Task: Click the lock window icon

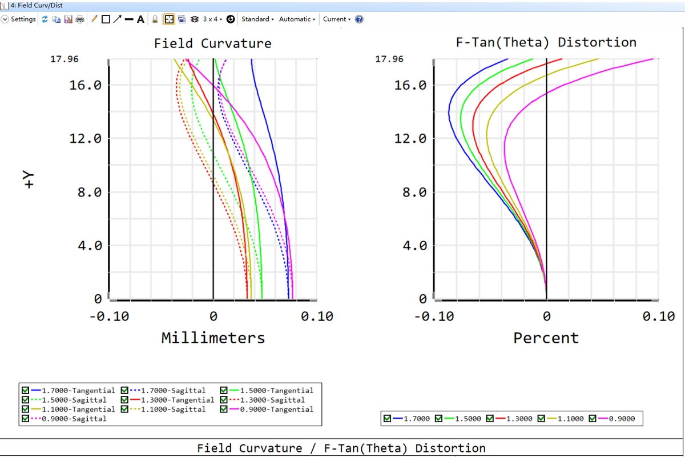Action: click(155, 19)
